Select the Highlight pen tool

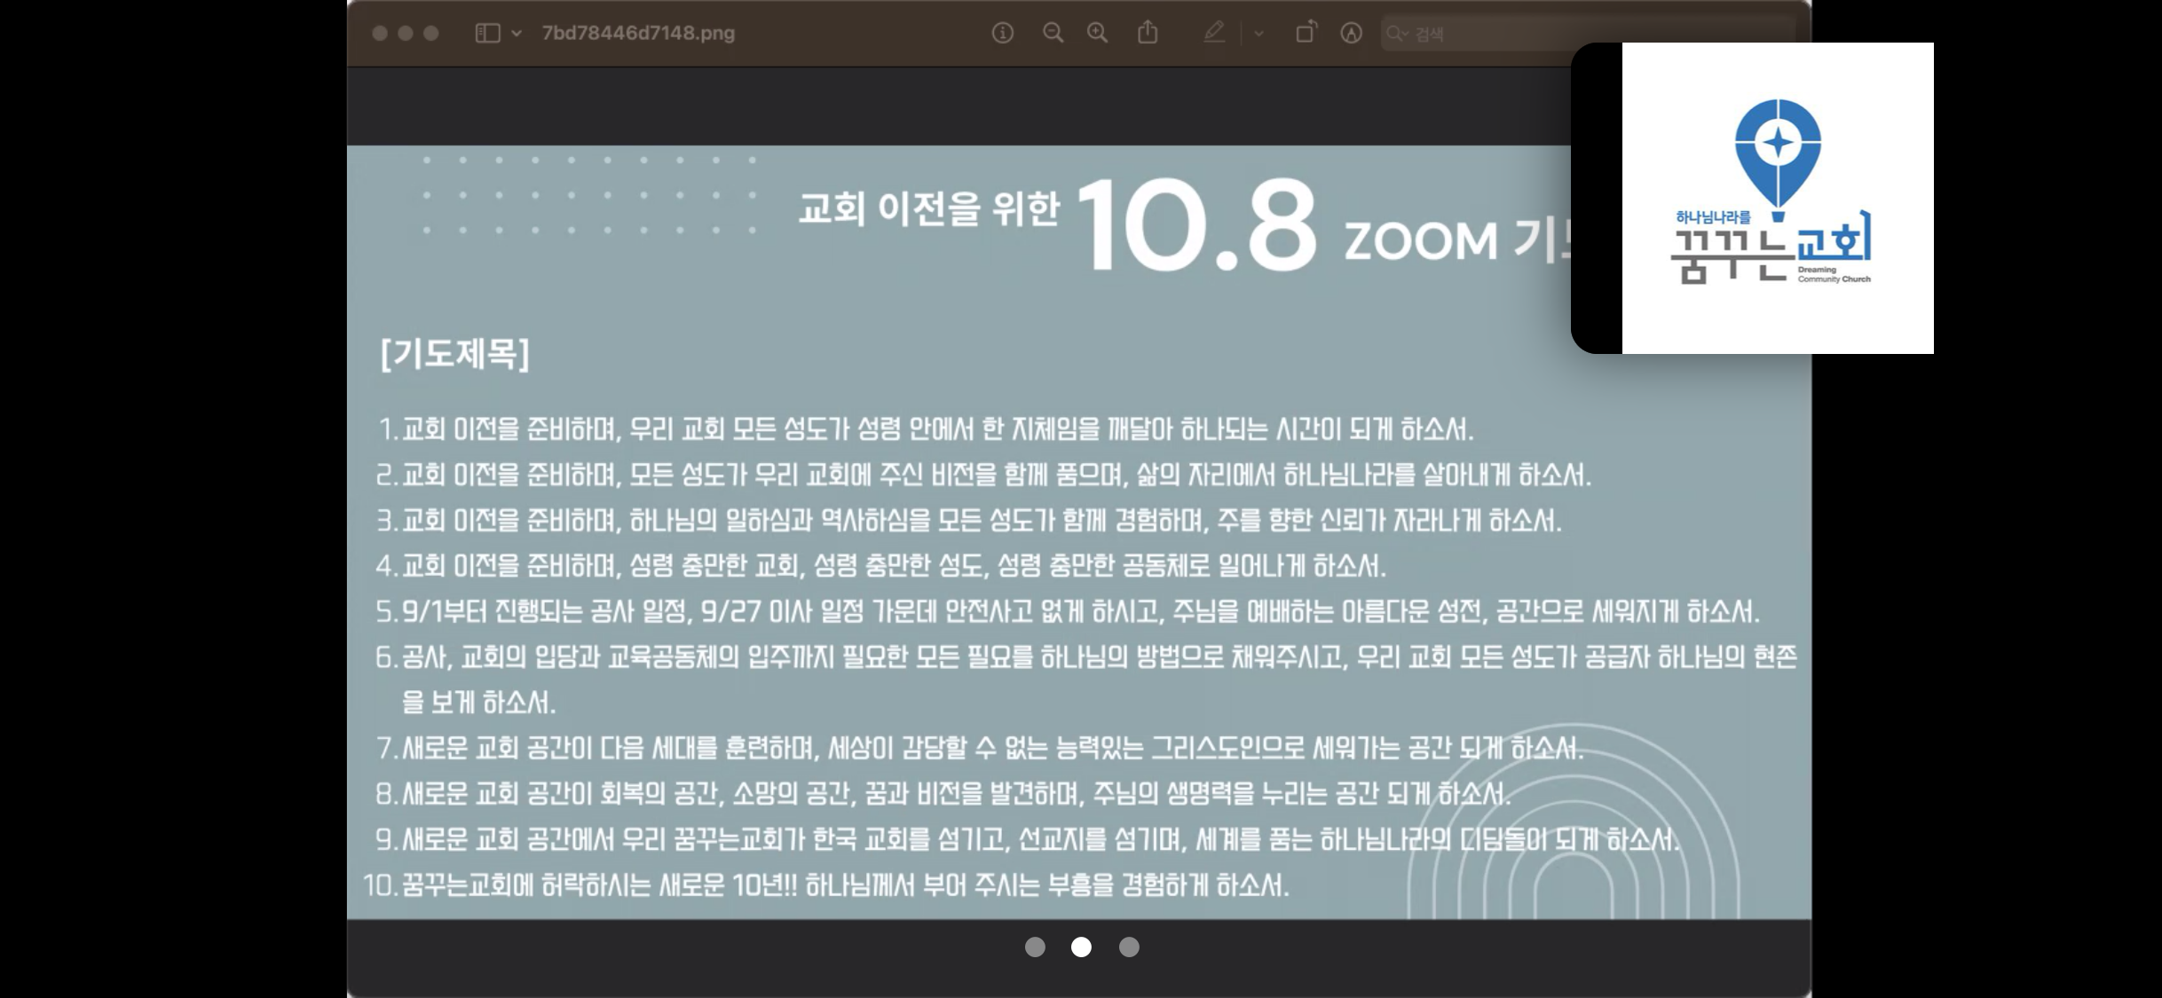[x=1213, y=34]
